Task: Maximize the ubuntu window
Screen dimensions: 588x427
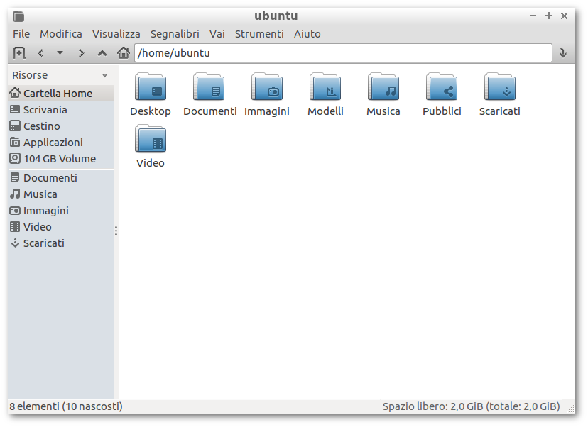Action: (x=549, y=16)
